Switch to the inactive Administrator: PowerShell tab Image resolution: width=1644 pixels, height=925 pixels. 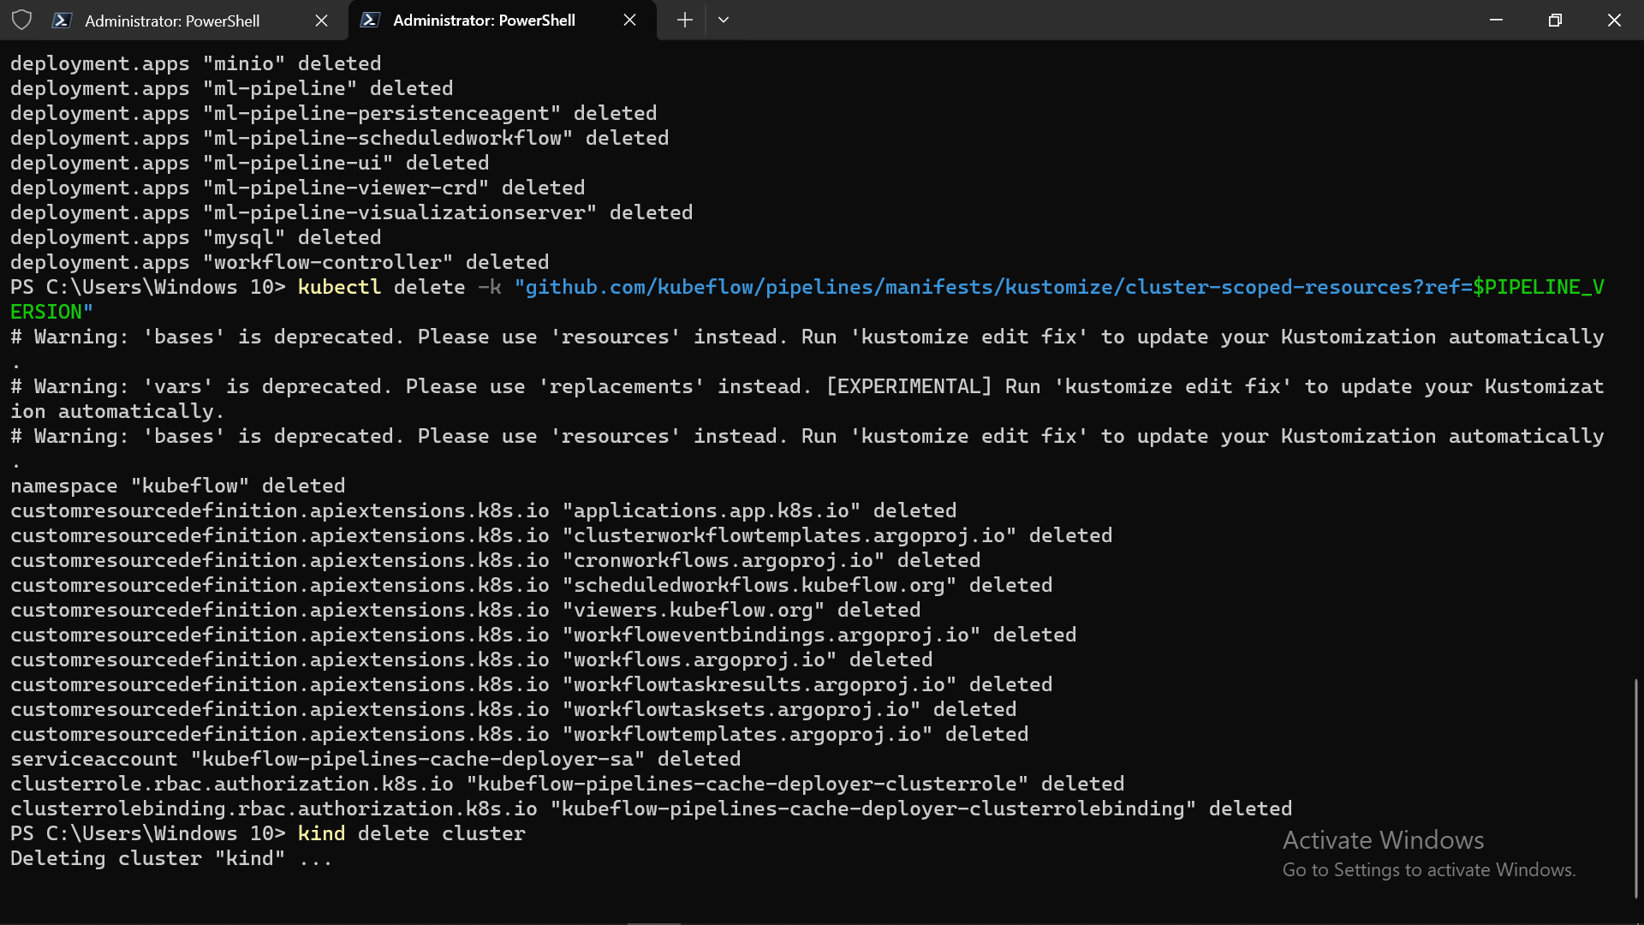[x=172, y=21]
